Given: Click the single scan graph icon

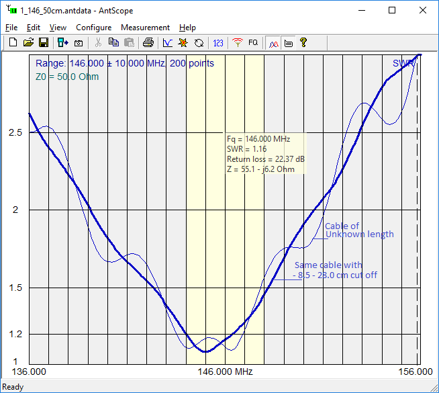Looking at the screenshot, I should coord(168,42).
